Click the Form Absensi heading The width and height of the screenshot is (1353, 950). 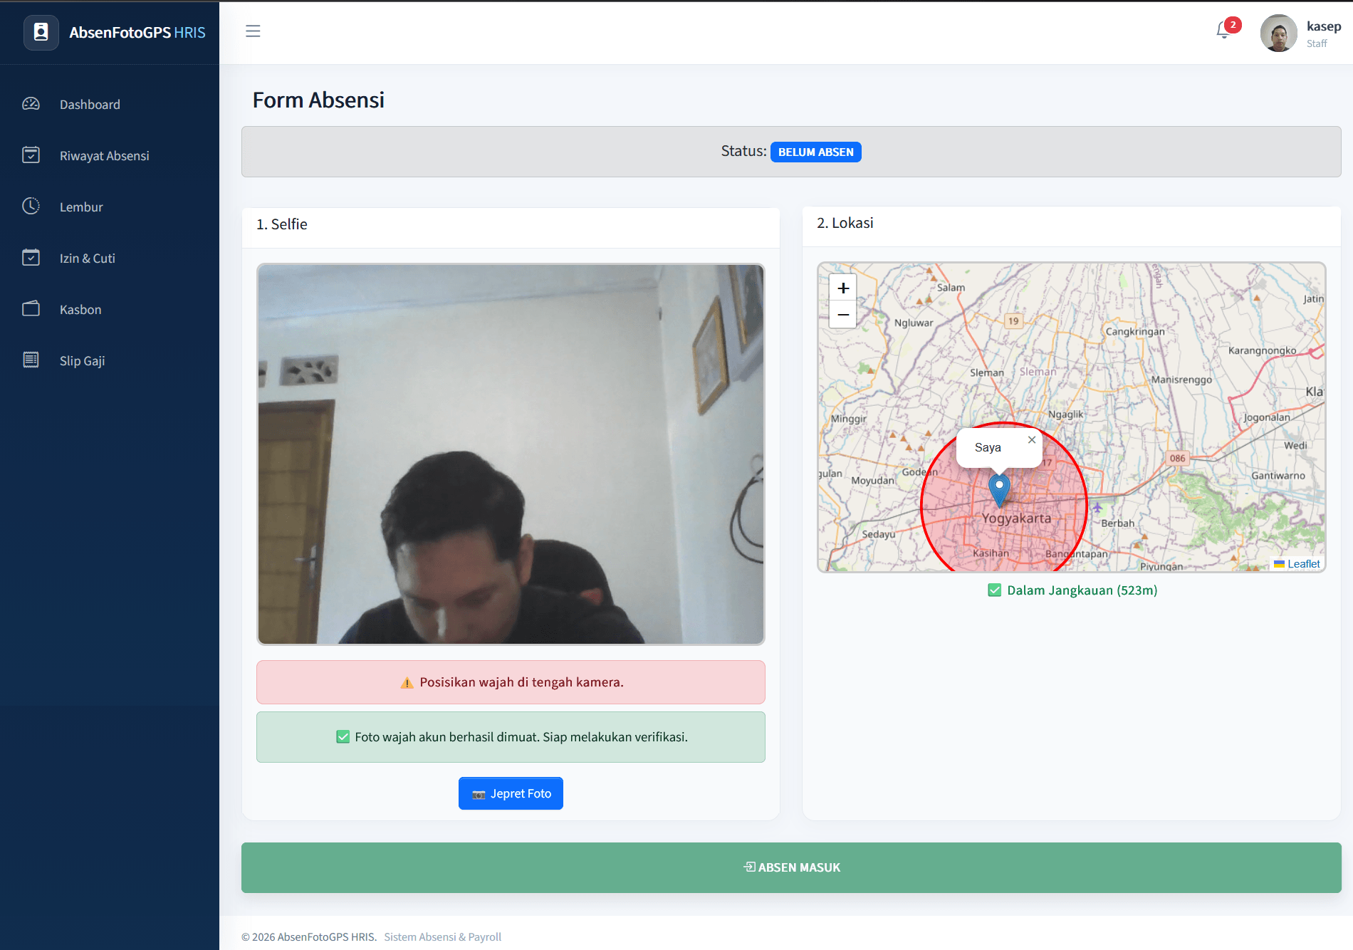pos(318,100)
